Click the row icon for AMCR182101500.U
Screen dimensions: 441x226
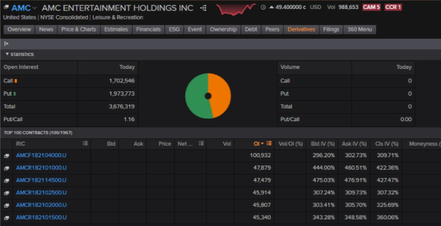point(6,218)
